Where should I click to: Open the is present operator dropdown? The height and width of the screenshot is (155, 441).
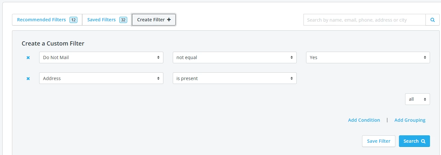tap(235, 78)
